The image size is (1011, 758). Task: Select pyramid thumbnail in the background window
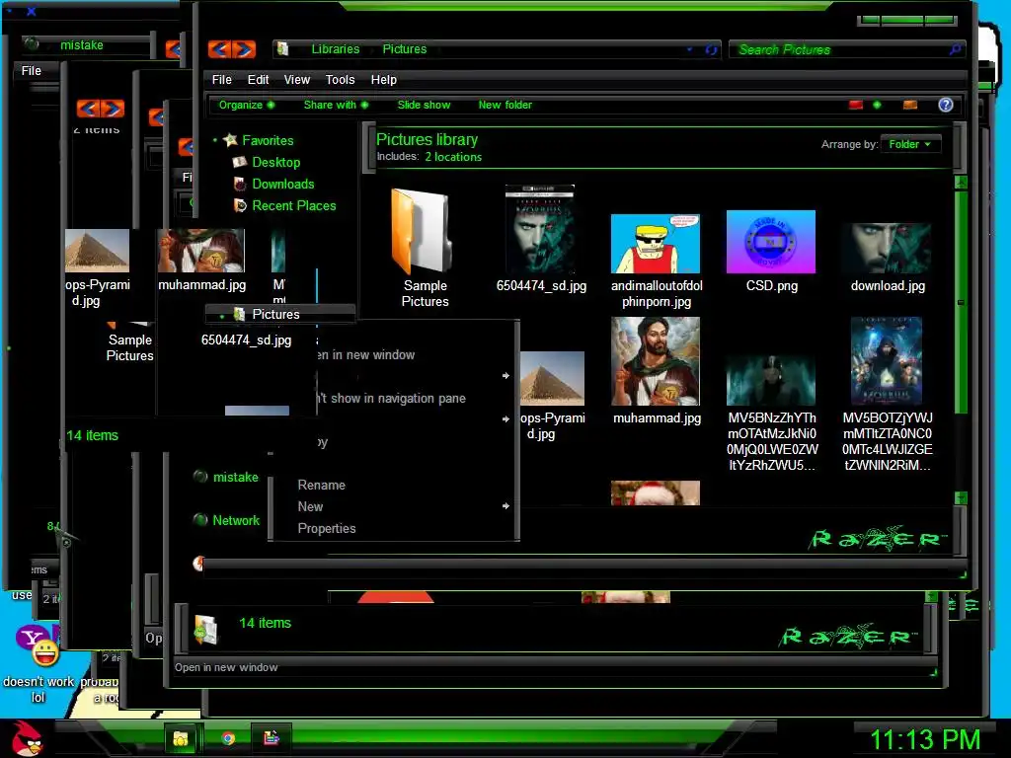[98, 251]
